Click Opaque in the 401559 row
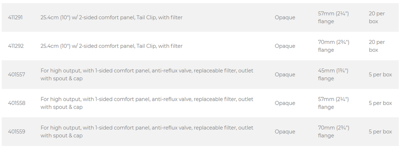 [285, 132]
